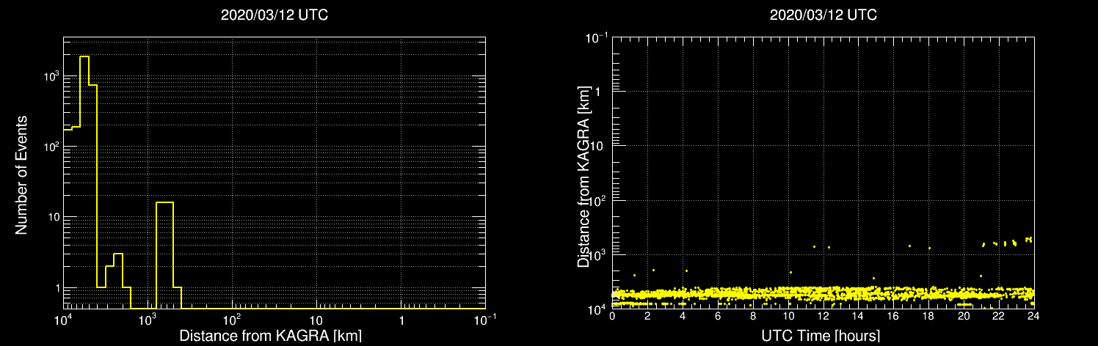Viewport: 1098px width, 346px height.
Task: Click the dense yellow event band near 10^4 km
Action: tap(823, 295)
